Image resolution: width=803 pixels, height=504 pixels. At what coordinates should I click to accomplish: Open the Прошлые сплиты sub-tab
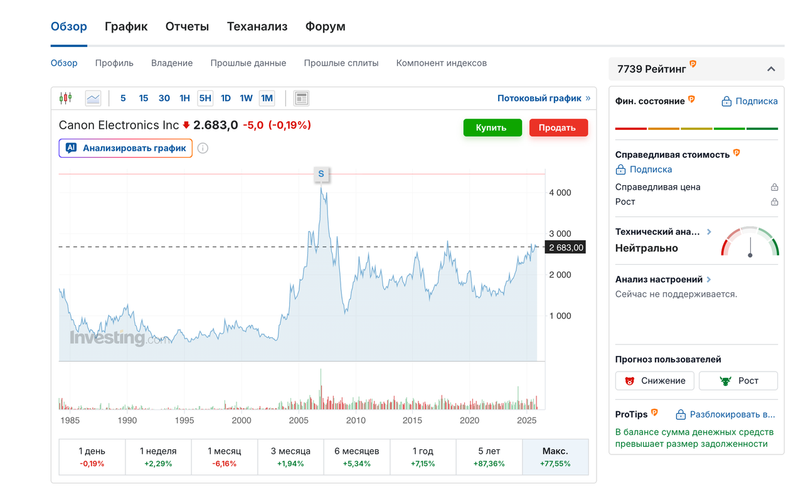pyautogui.click(x=341, y=63)
